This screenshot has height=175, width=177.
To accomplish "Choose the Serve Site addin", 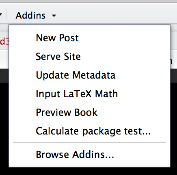I will (58, 56).
